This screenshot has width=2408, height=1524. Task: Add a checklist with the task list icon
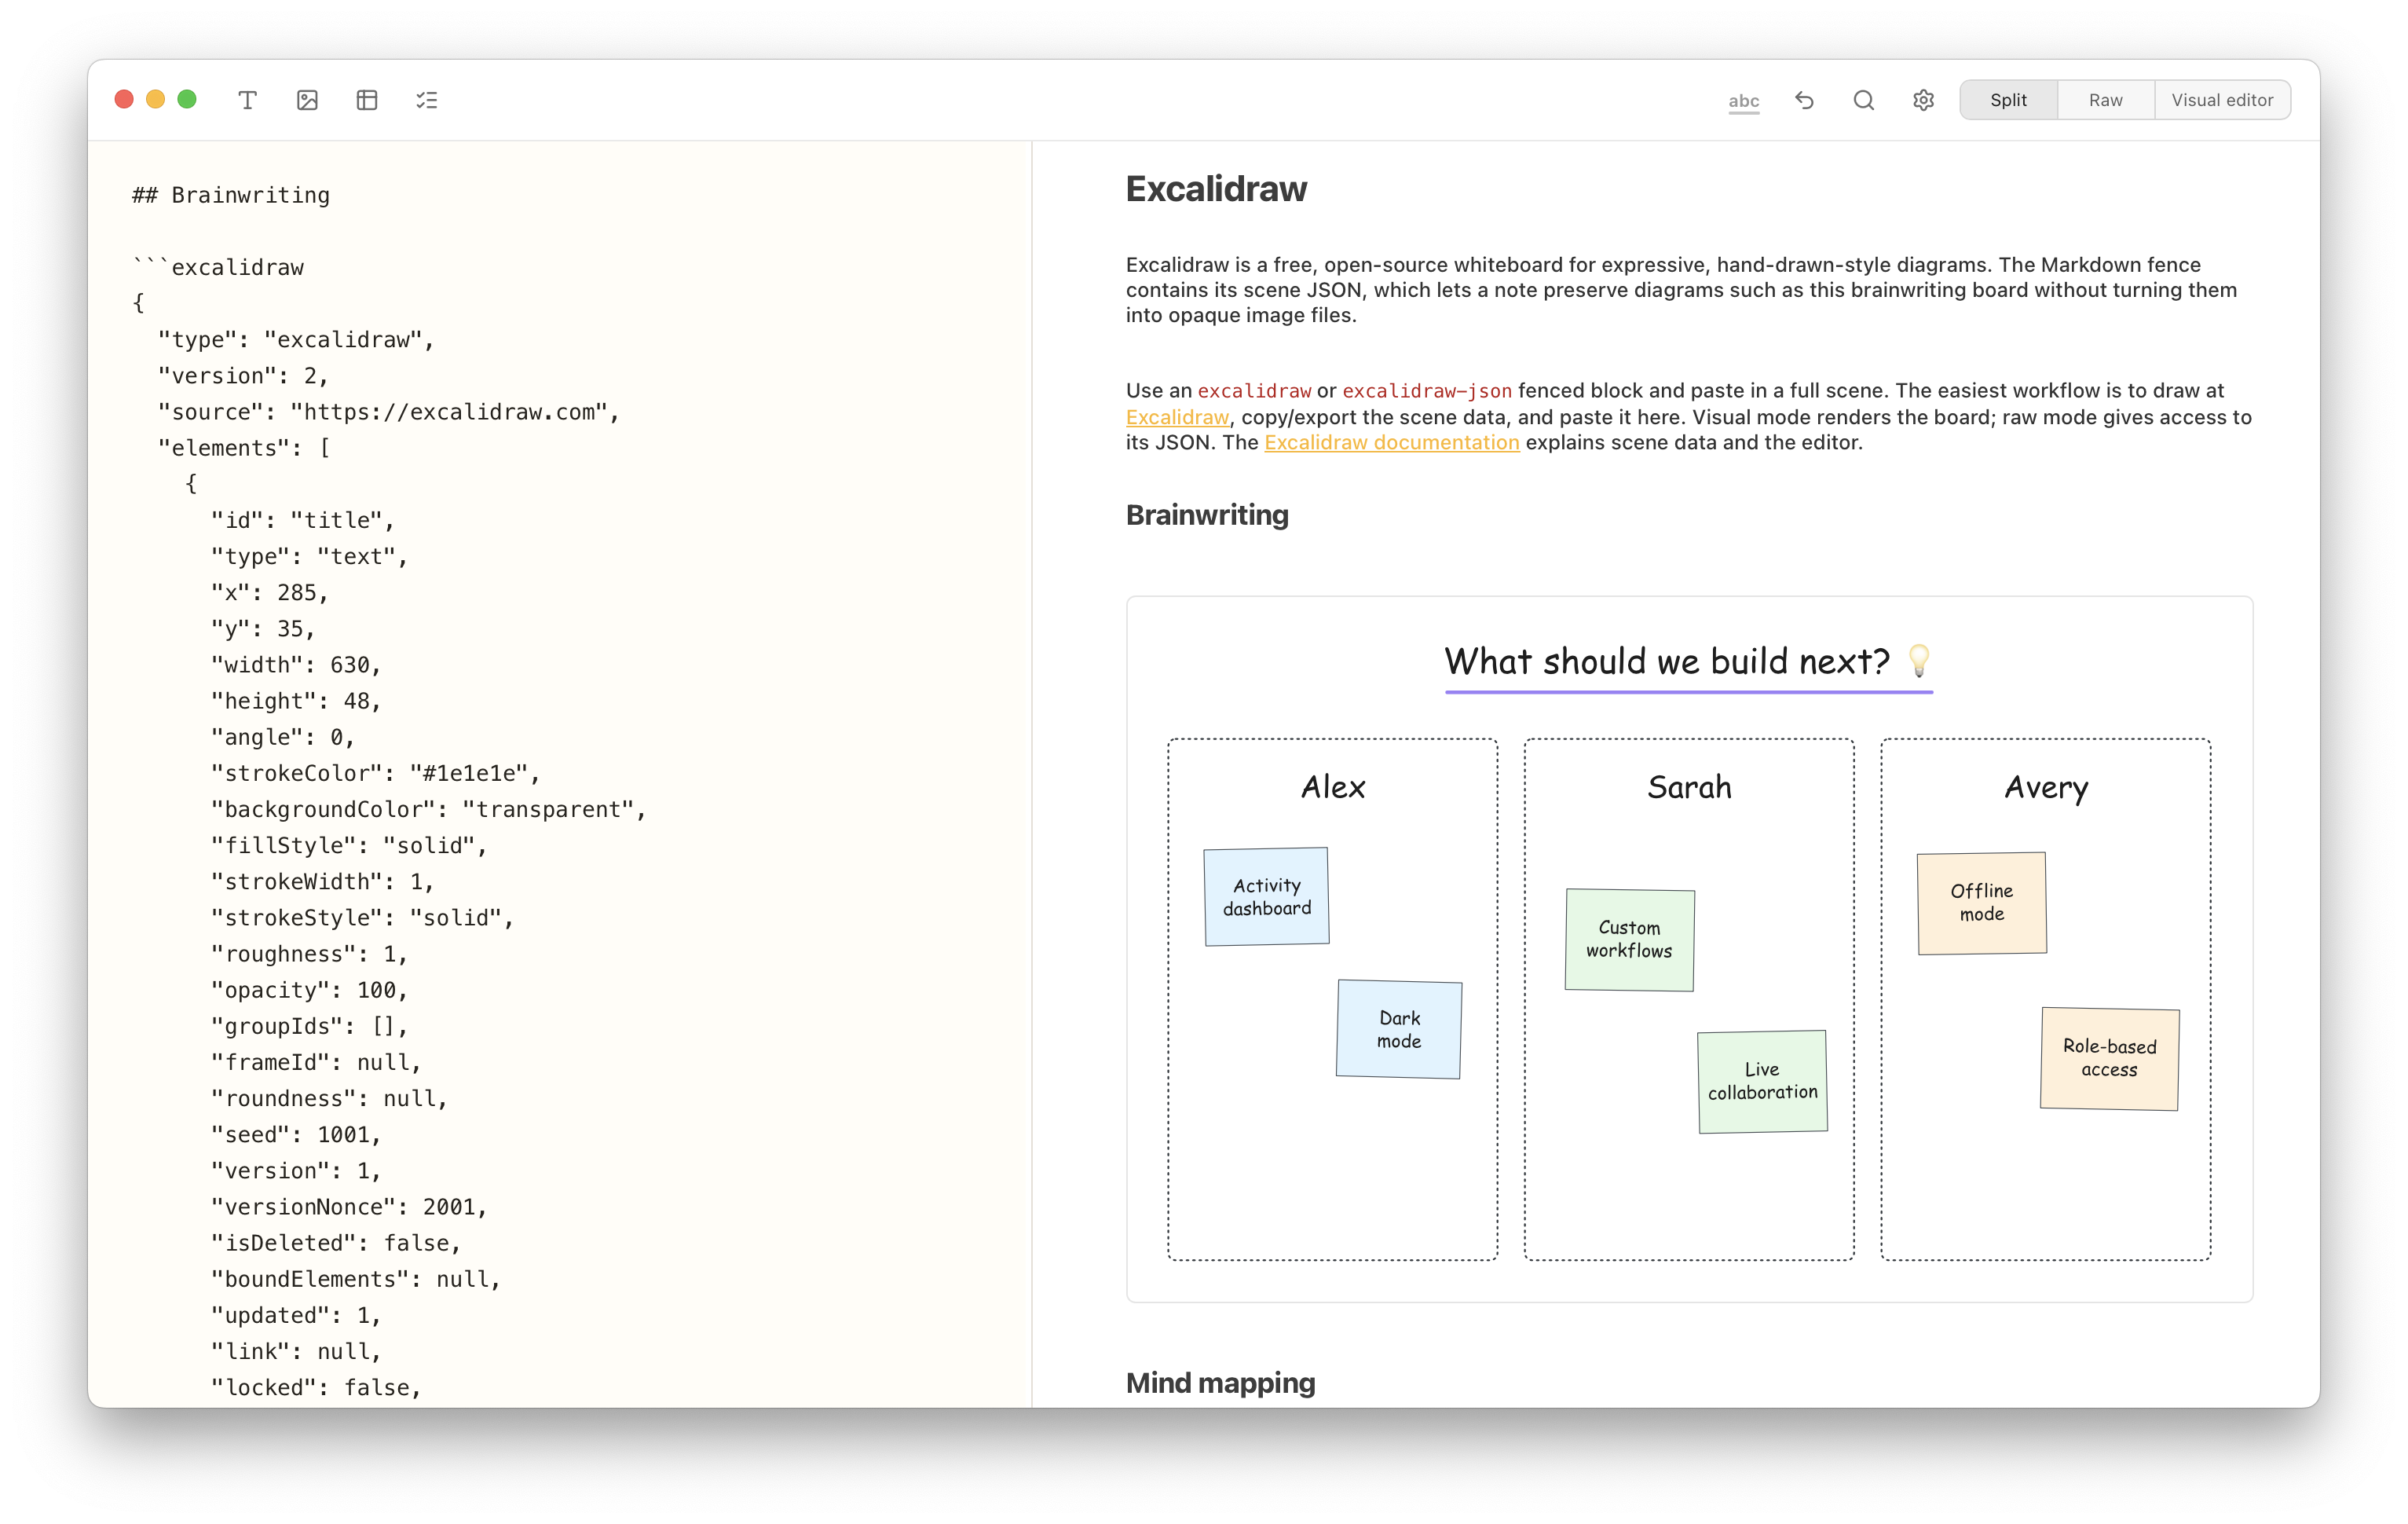click(x=427, y=100)
